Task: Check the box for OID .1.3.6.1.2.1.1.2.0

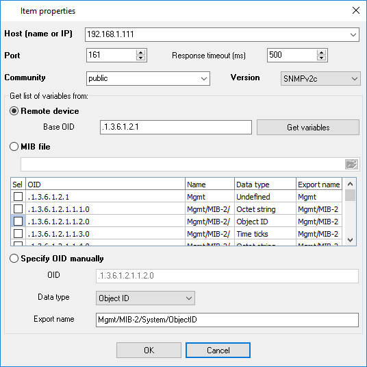Action: (x=18, y=222)
